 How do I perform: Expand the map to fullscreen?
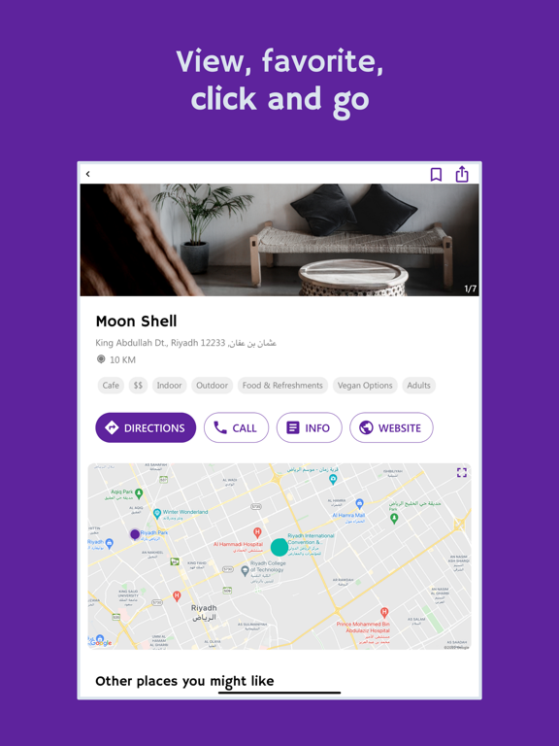click(462, 472)
